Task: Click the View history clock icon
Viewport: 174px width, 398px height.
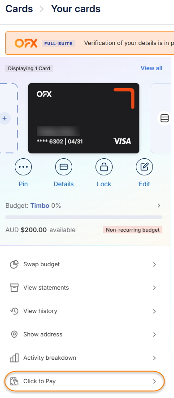Action: [14, 311]
